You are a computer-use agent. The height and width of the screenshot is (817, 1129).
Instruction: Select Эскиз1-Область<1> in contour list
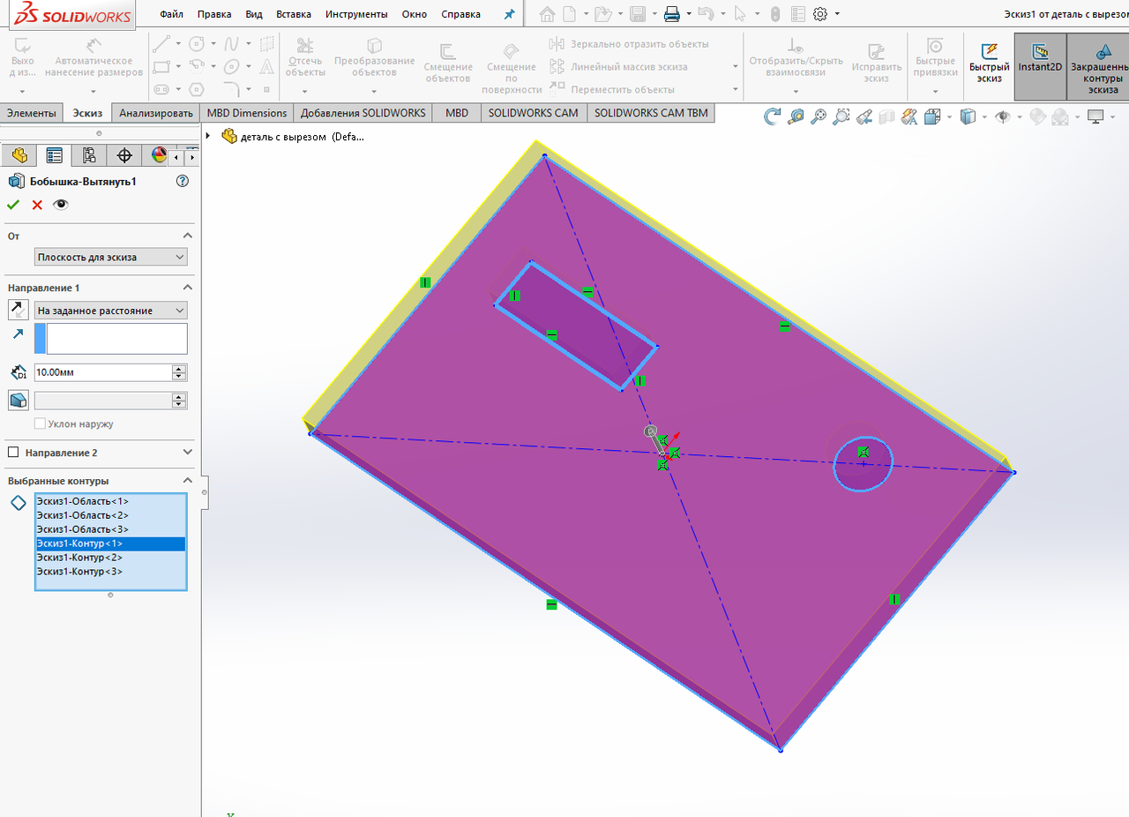[110, 501]
